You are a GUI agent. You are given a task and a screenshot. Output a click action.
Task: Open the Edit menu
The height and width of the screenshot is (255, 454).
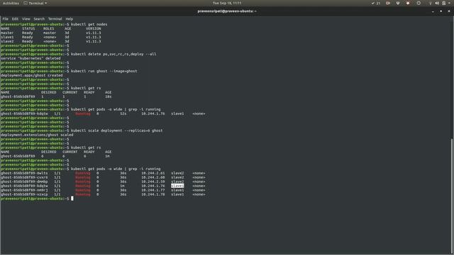click(15, 19)
